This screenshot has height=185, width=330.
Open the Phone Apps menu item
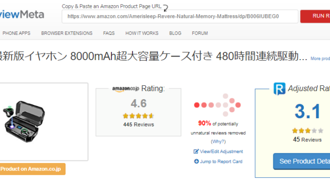click(x=16, y=33)
